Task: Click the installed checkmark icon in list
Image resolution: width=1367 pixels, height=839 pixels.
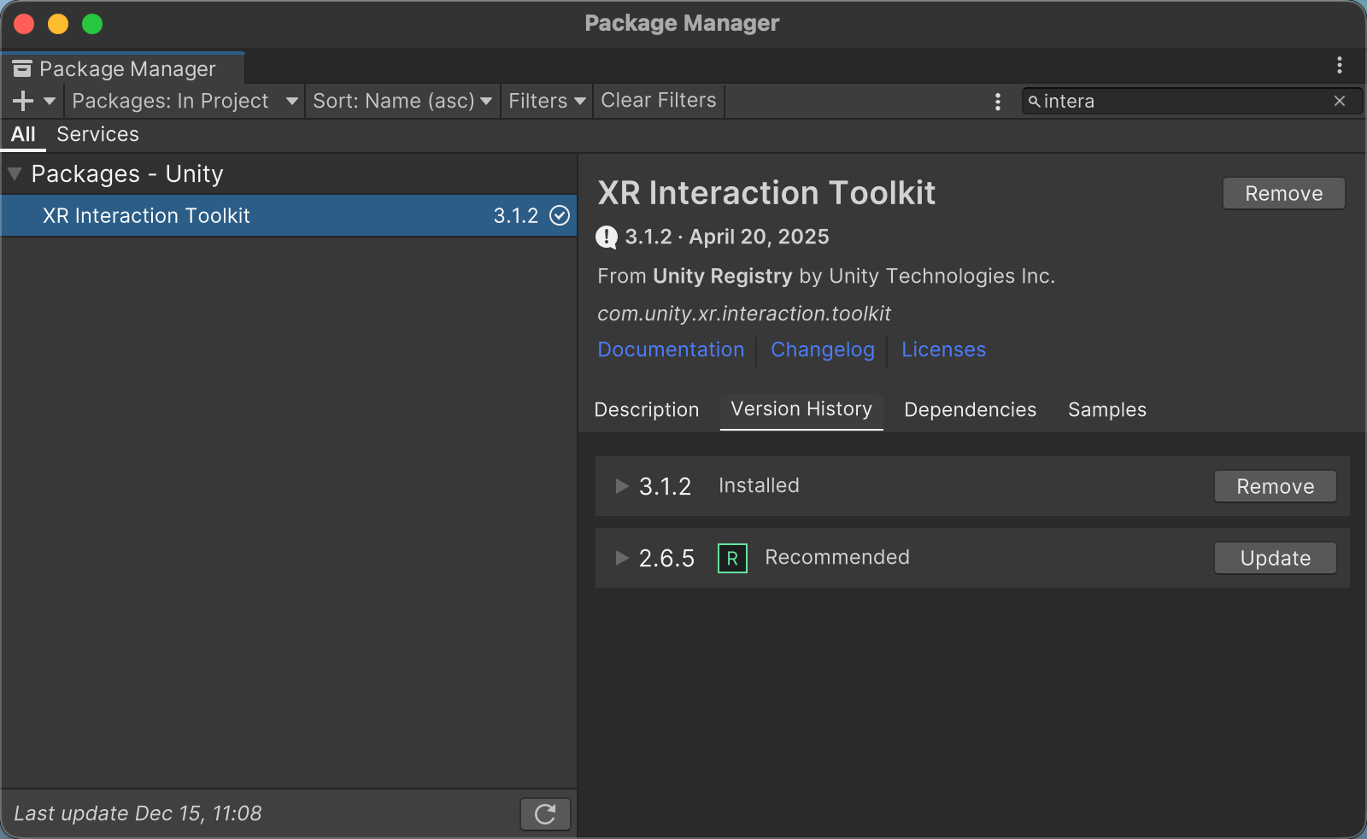Action: point(560,215)
